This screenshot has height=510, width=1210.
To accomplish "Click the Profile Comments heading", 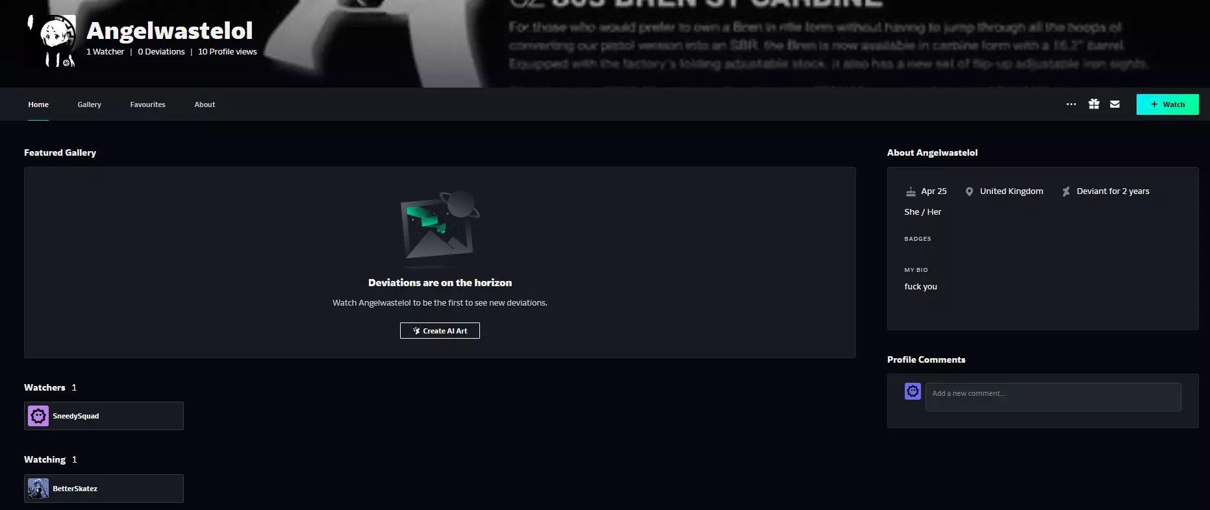I will pos(926,359).
